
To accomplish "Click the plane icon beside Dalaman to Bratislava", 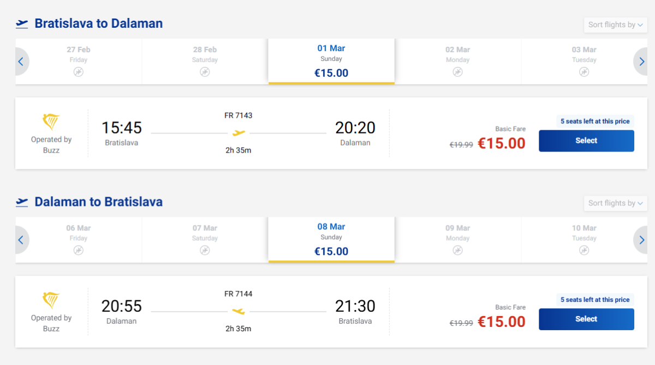I will click(x=22, y=202).
